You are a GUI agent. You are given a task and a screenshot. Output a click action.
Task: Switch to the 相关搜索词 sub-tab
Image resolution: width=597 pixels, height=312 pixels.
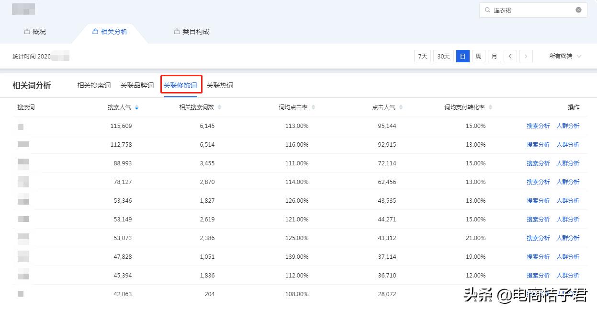(x=94, y=85)
